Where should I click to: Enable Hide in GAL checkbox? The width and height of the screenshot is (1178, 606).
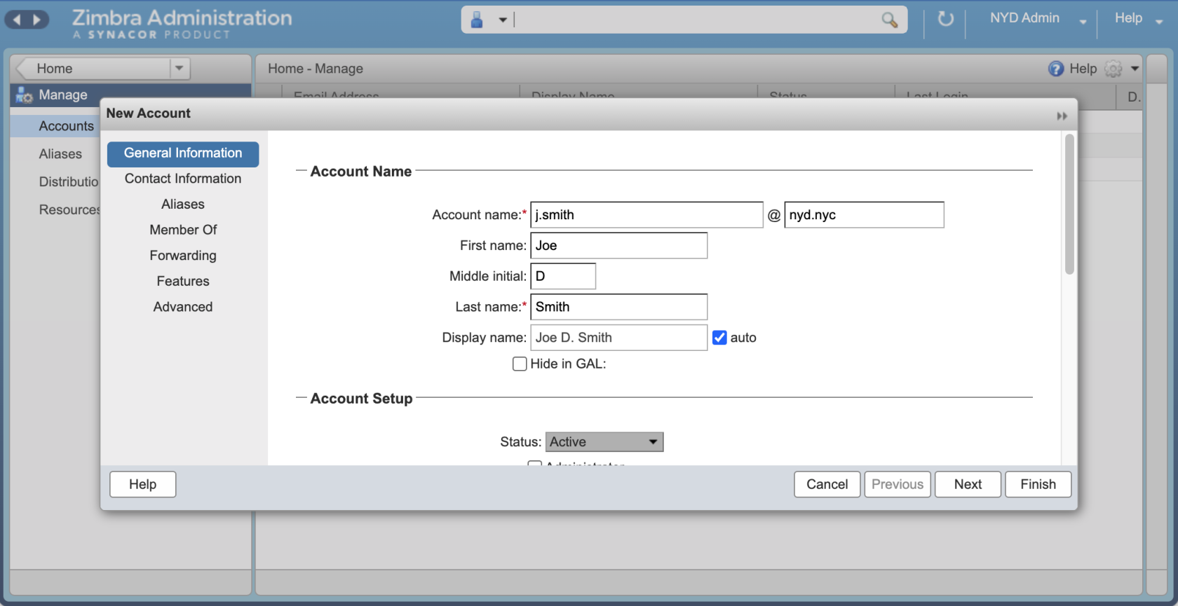pos(520,364)
